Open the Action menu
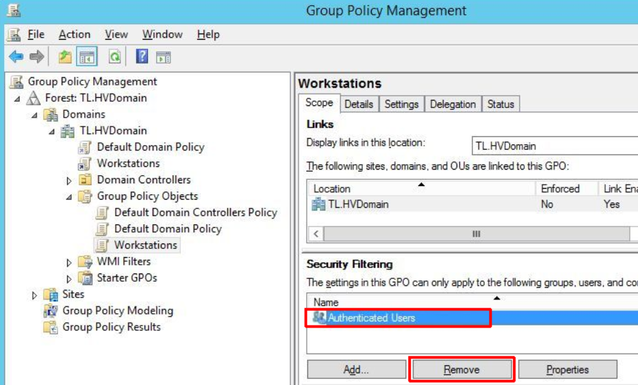Viewport: 638px width, 385px height. [x=74, y=34]
